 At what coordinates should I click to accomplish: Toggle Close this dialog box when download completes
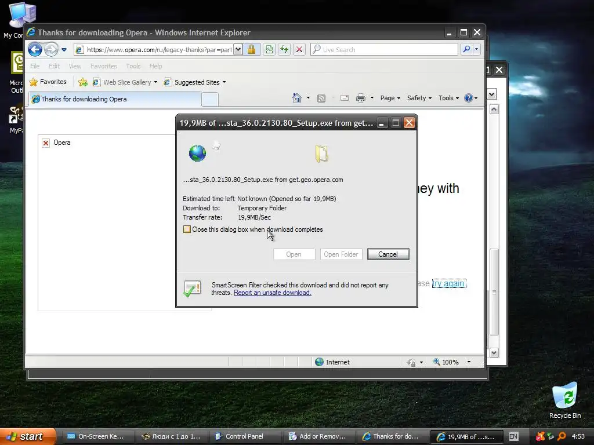pos(187,229)
